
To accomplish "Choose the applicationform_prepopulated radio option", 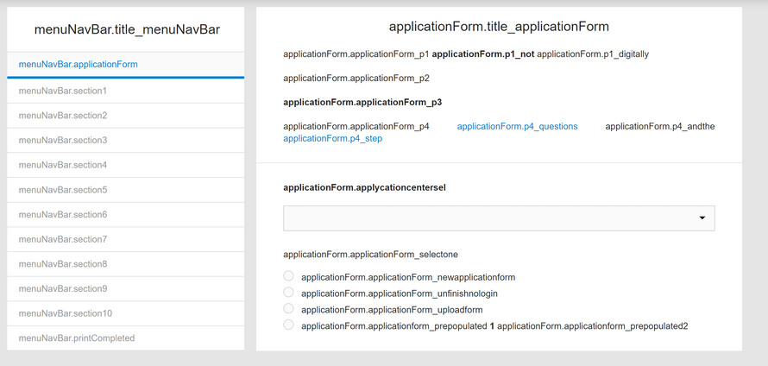I will 288,325.
